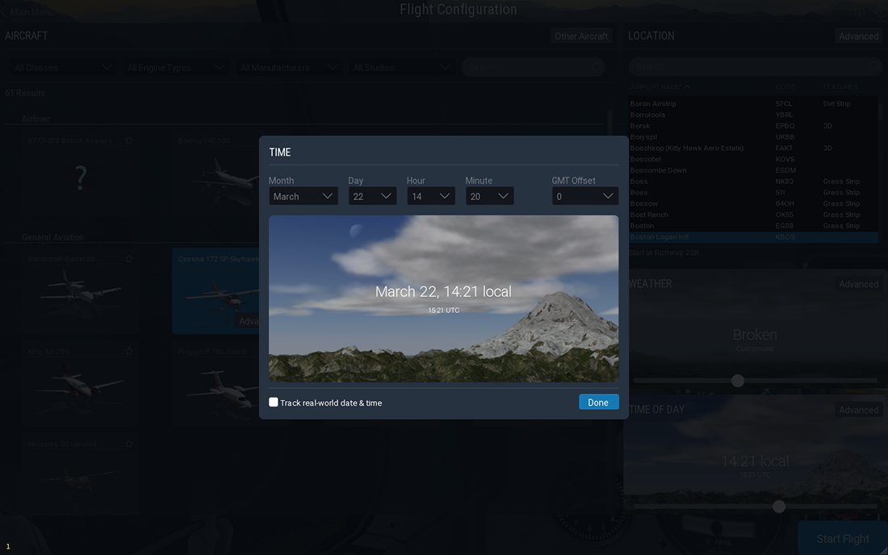Select Bossow airport row
888x555 pixels.
(x=753, y=203)
